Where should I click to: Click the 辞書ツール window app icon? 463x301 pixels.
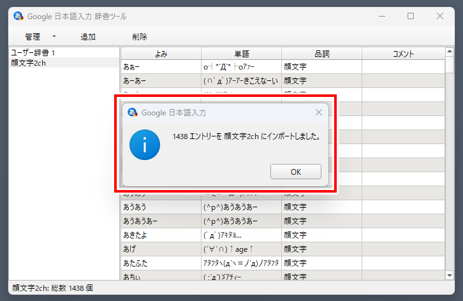click(x=18, y=16)
